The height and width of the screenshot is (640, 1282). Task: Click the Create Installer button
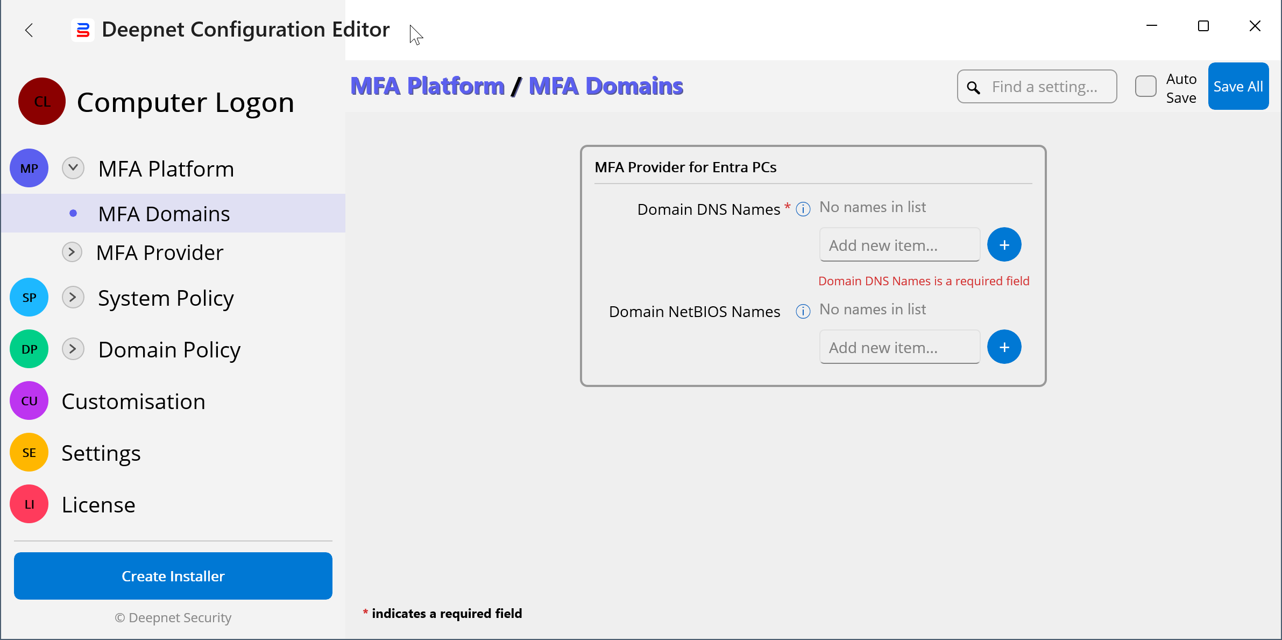point(173,576)
